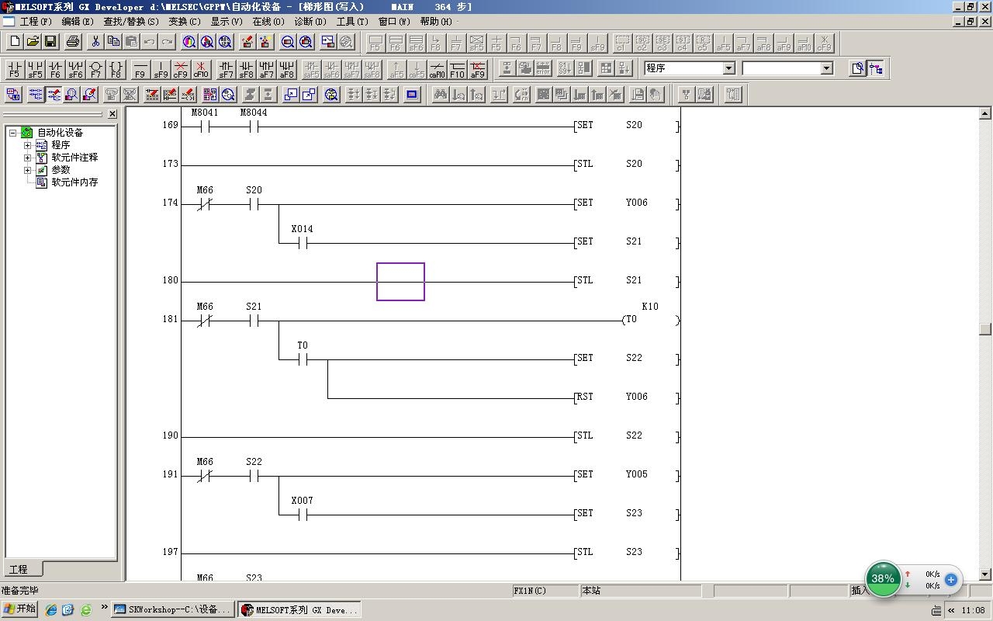Insert rising pulse contact sF7
The image size is (993, 621).
point(226,69)
